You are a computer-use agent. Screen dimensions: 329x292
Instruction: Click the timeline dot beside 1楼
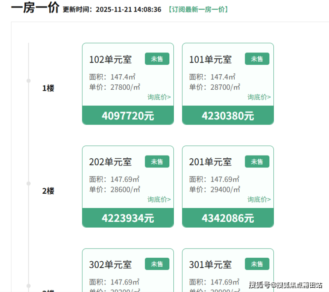pos(28,80)
